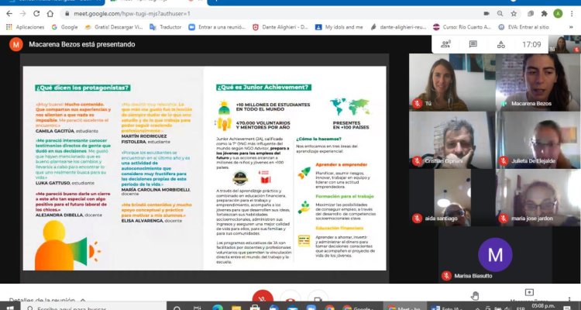The height and width of the screenshot is (310, 581).
Task: Open the Windows Start menu
Action: pos(10,308)
